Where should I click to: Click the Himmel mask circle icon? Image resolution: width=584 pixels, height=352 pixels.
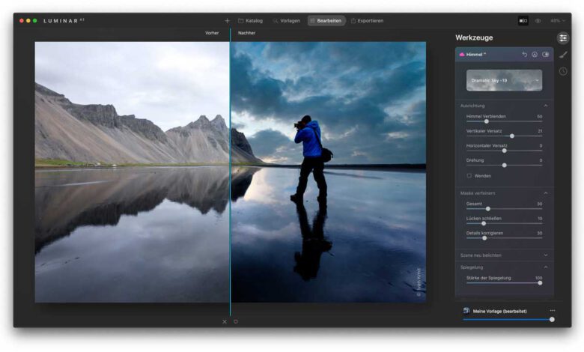pyautogui.click(x=535, y=55)
